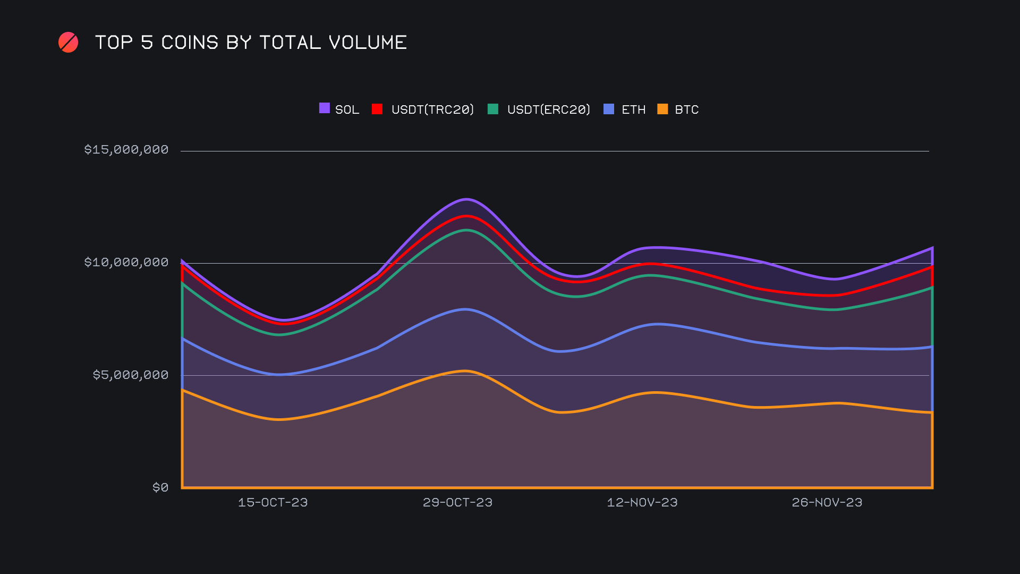Toggle the USDT(ERC20) legend label
Image resolution: width=1020 pixels, height=574 pixels.
[x=548, y=110]
